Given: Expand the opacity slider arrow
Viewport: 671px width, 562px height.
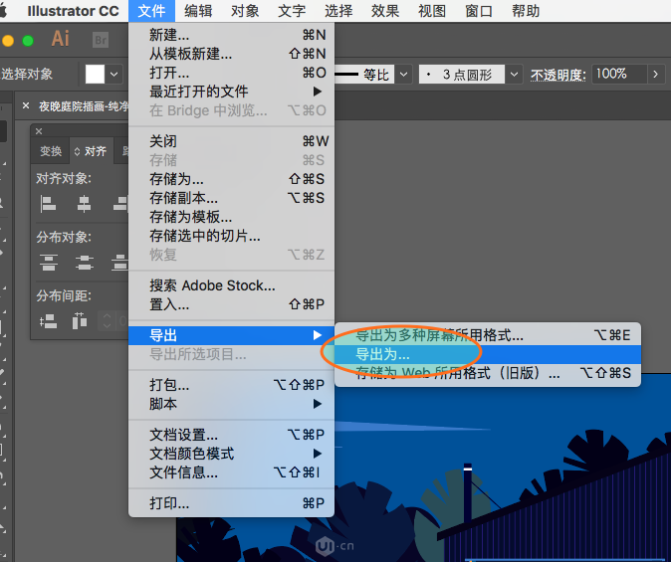Looking at the screenshot, I should click(656, 75).
